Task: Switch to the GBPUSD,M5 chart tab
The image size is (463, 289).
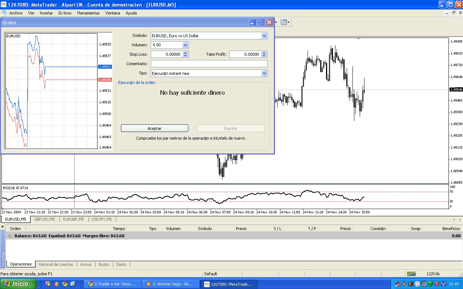Action: (x=45, y=219)
